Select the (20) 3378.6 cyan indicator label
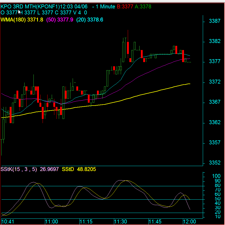 (x=90, y=20)
